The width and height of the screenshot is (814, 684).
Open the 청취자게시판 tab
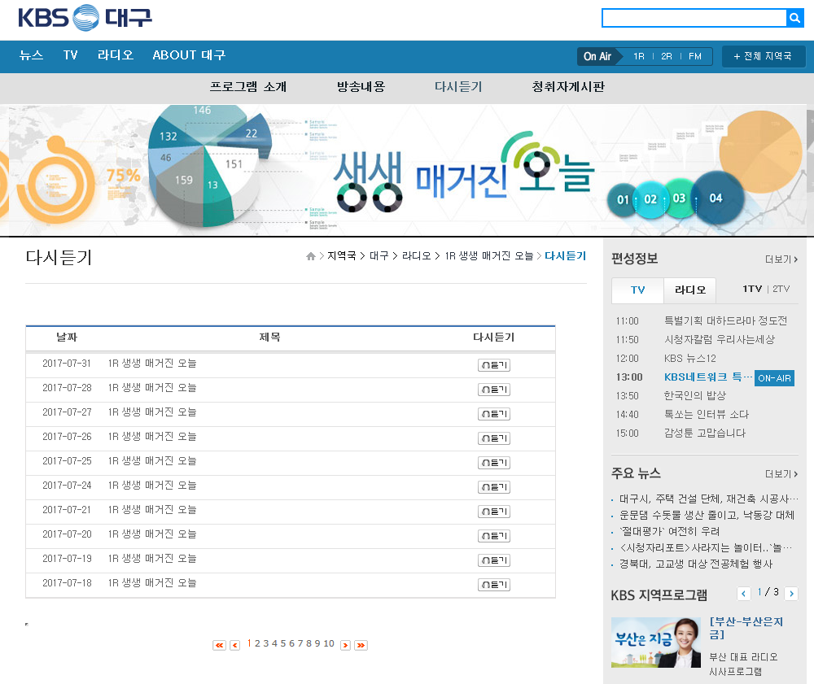[568, 86]
